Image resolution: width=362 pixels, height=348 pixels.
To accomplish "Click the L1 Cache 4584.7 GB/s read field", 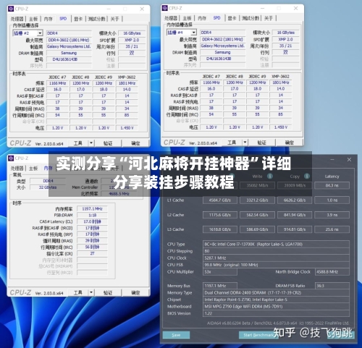I will pyautogui.click(x=220, y=200).
